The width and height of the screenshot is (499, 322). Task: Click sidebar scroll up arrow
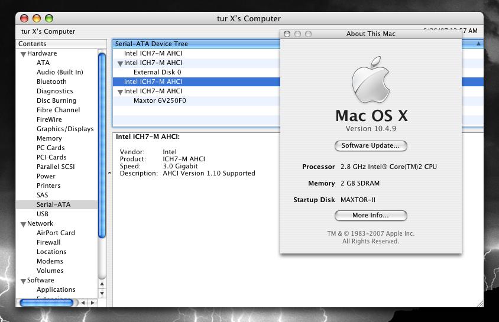coord(102,284)
